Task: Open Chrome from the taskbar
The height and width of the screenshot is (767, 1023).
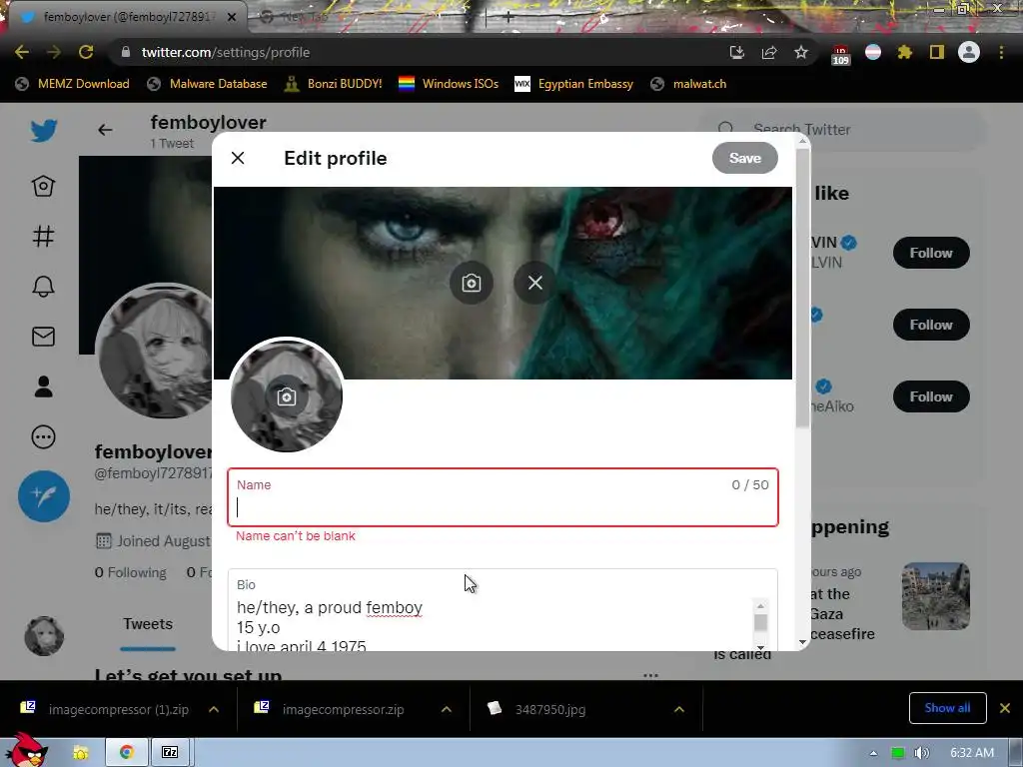Action: tap(127, 753)
